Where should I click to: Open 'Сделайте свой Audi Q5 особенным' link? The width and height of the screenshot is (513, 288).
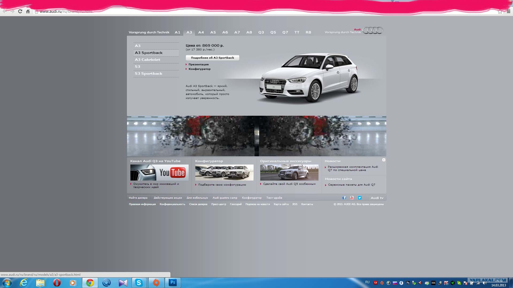pos(289,184)
